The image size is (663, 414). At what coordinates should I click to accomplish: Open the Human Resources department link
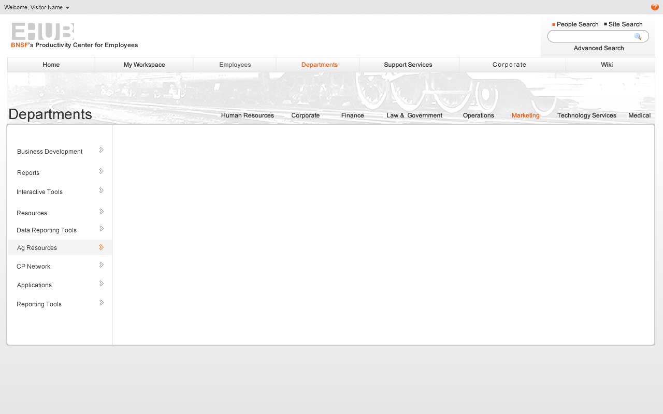tap(247, 115)
